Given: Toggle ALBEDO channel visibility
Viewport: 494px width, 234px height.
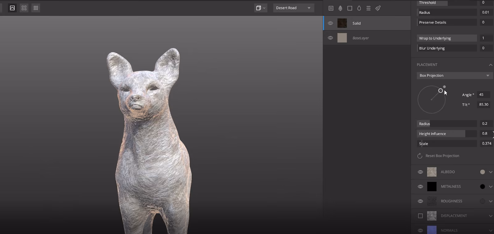Looking at the screenshot, I should coord(420,172).
